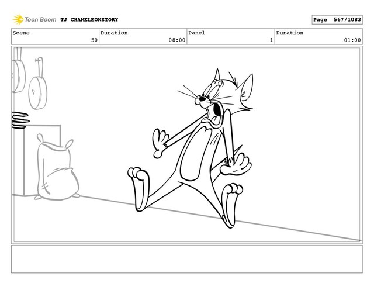Click the title "TJ CHAMELEONSTORY"
The image size is (374, 290).
point(89,19)
